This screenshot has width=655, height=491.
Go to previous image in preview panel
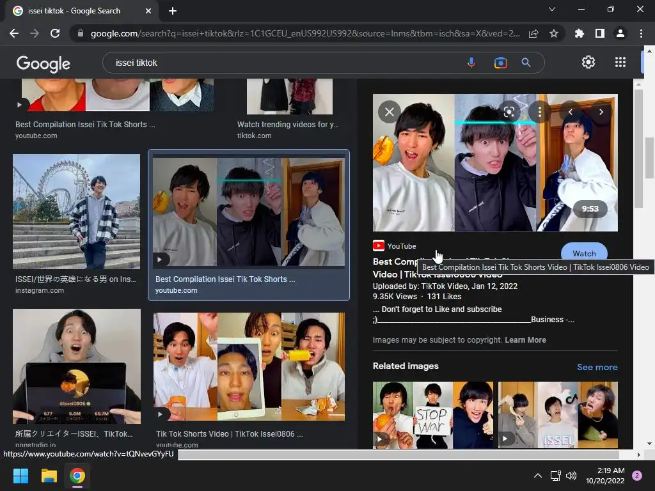pyautogui.click(x=570, y=112)
